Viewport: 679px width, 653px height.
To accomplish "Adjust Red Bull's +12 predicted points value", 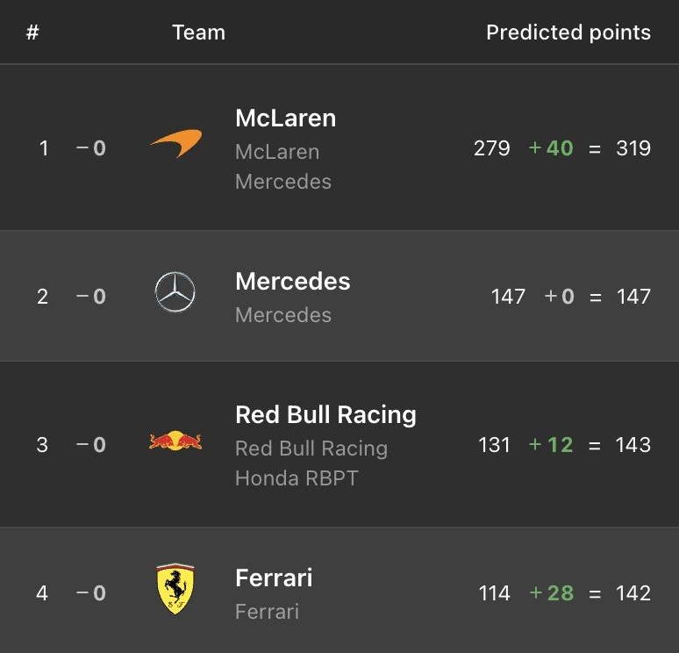I will pyautogui.click(x=551, y=445).
